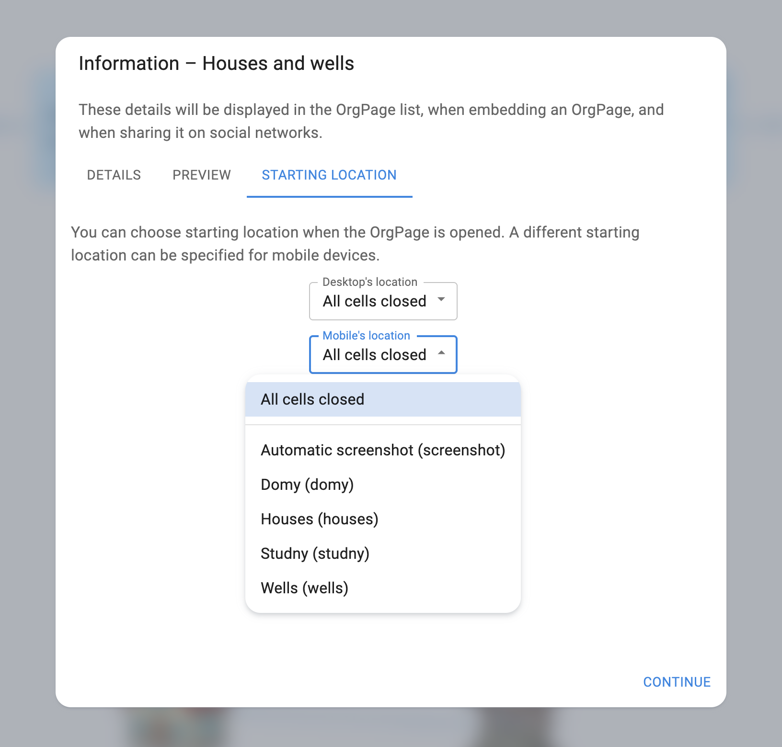Image resolution: width=782 pixels, height=747 pixels.
Task: Click the Desktop's location down arrow
Action: click(x=441, y=300)
